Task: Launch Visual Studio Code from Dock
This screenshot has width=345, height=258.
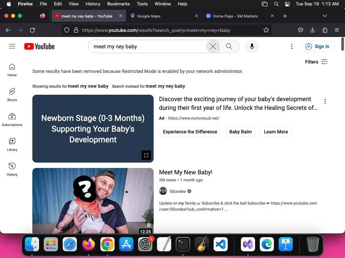Action: tap(221, 244)
